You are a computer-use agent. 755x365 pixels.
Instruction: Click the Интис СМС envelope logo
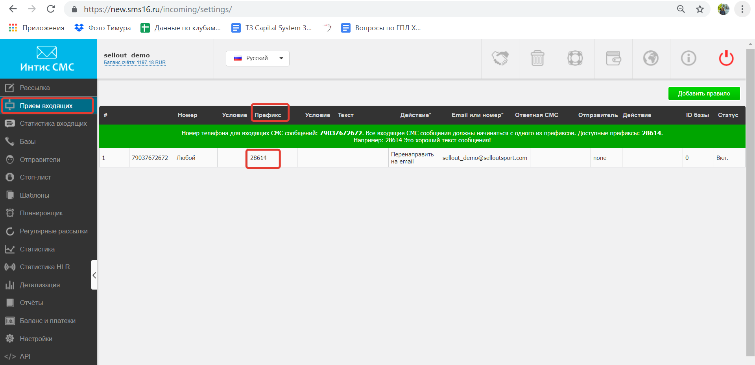tap(47, 59)
